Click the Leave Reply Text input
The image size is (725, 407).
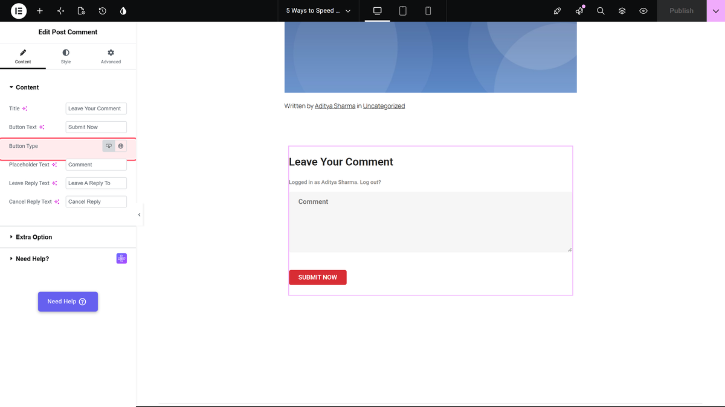tap(96, 183)
